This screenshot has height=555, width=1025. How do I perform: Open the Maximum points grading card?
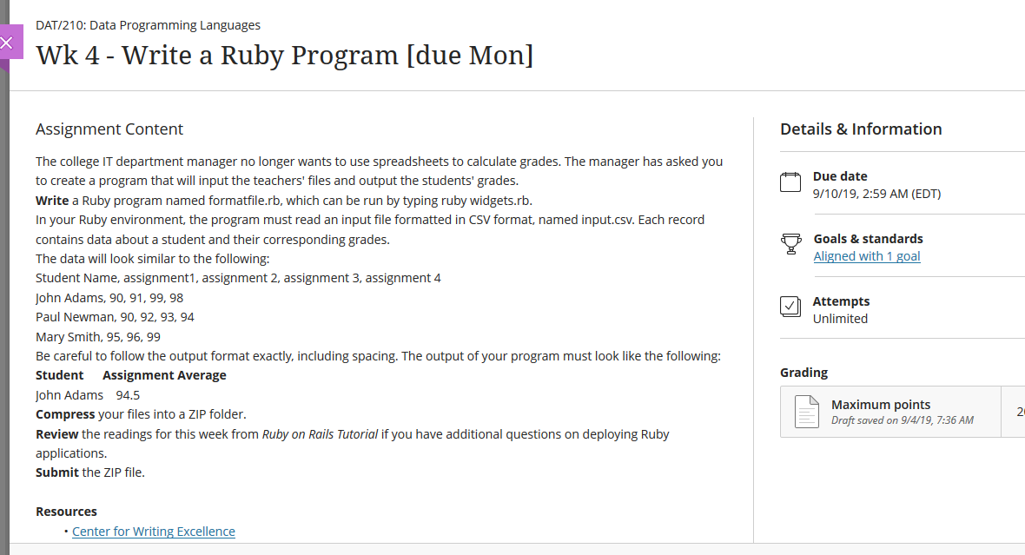[895, 412]
